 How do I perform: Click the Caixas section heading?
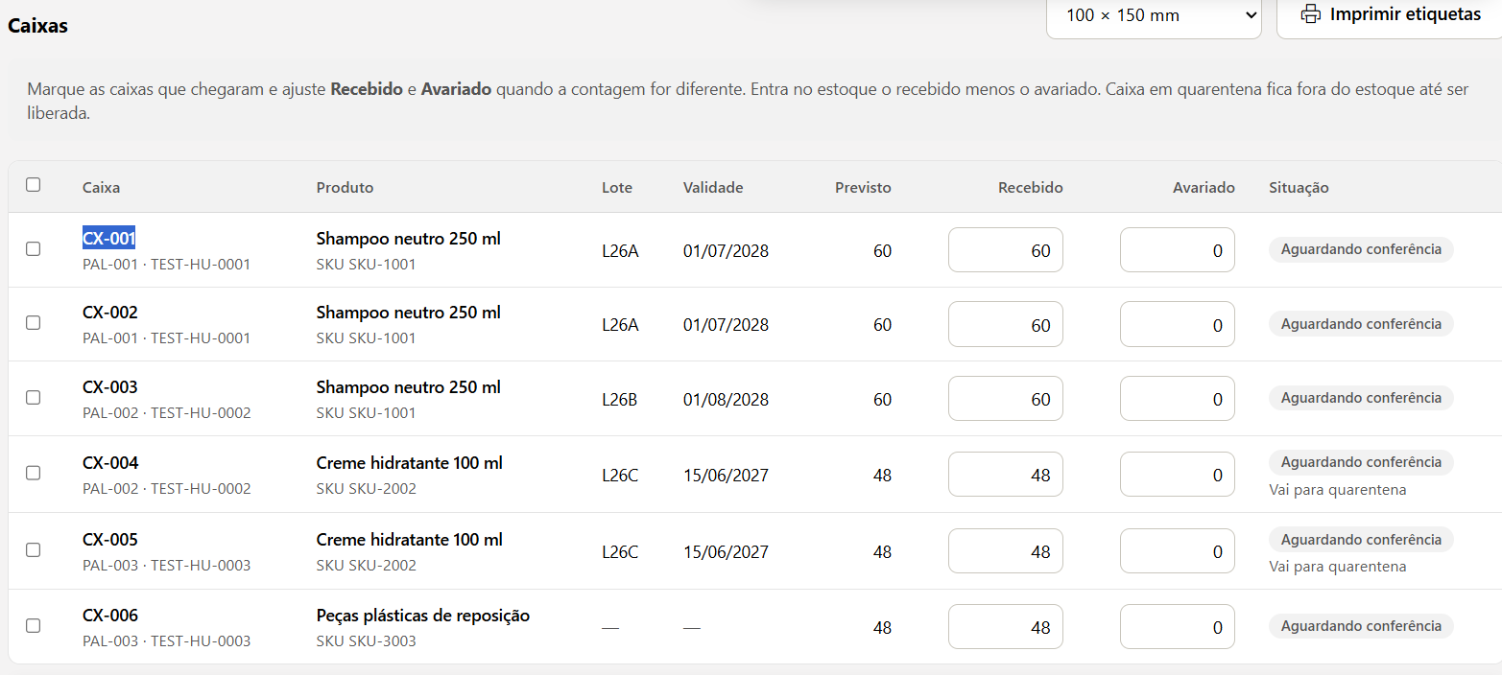tap(37, 26)
